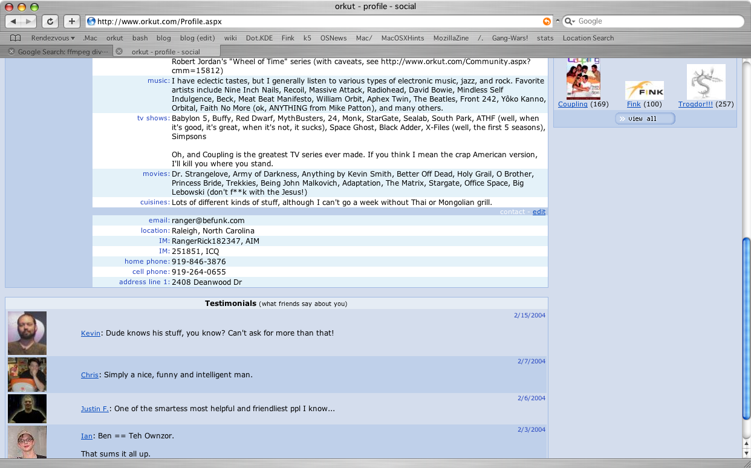Image resolution: width=751 pixels, height=468 pixels.
Task: Open the blog (edit) bookmark
Action: point(197,38)
